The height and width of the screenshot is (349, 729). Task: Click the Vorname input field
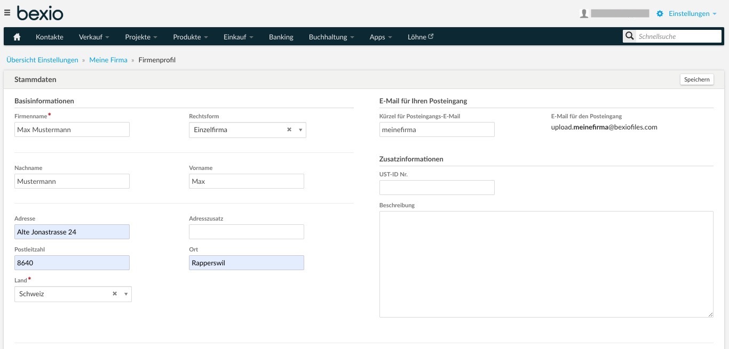[247, 181]
